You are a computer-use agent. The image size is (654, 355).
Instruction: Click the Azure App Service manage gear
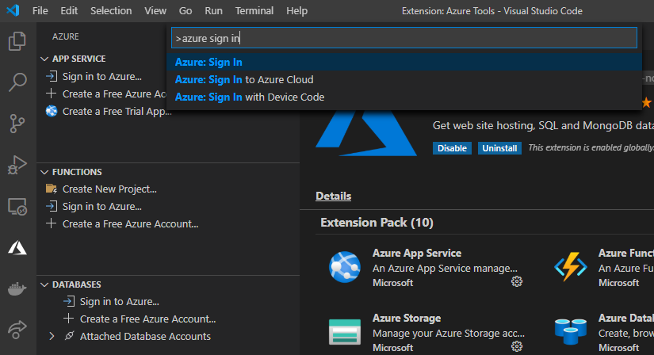(x=517, y=282)
